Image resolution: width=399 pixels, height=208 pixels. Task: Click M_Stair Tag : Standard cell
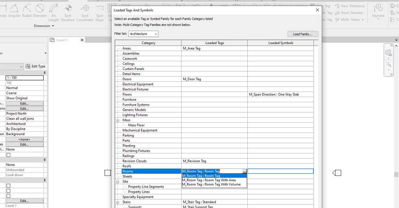pyautogui.click(x=214, y=202)
